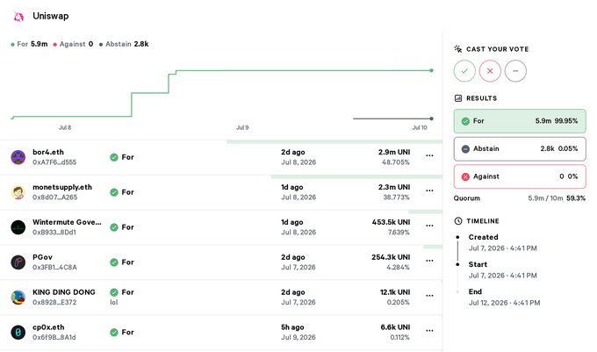Screen dimensions: 597x352
Task: Select the Abstain results bar showing 0.05%
Action: click(520, 149)
